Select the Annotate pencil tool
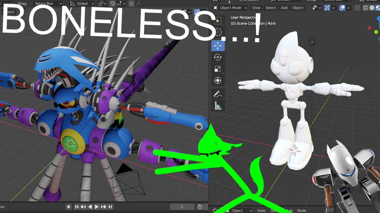 (218, 94)
